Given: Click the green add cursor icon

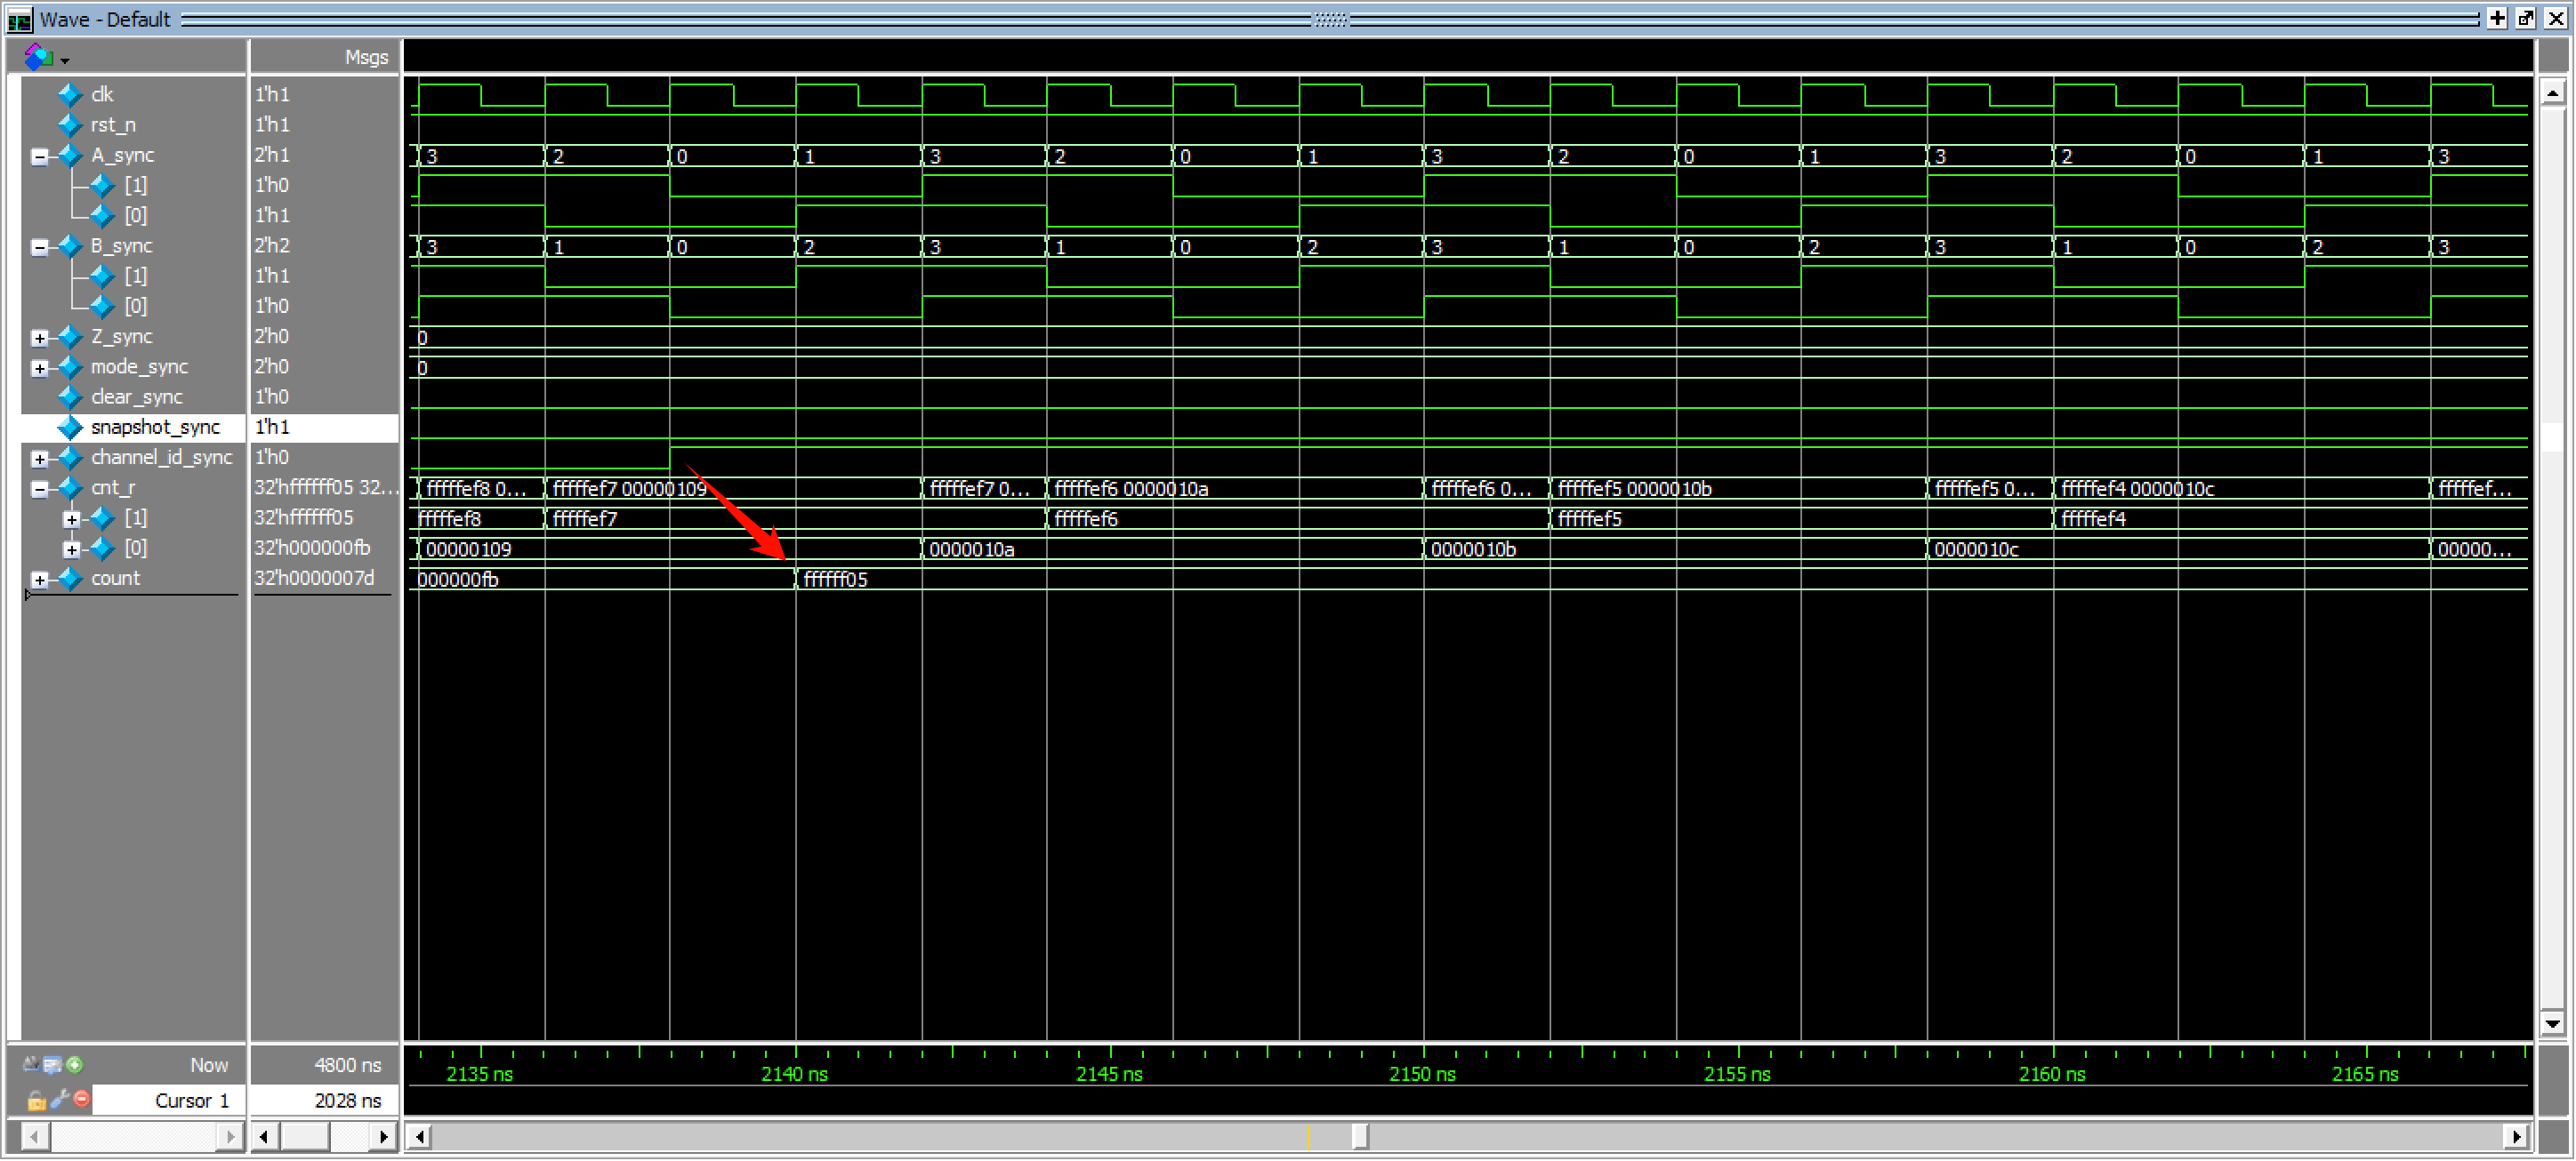Looking at the screenshot, I should (75, 1066).
